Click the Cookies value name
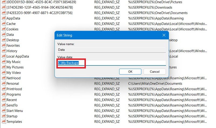 12,29
